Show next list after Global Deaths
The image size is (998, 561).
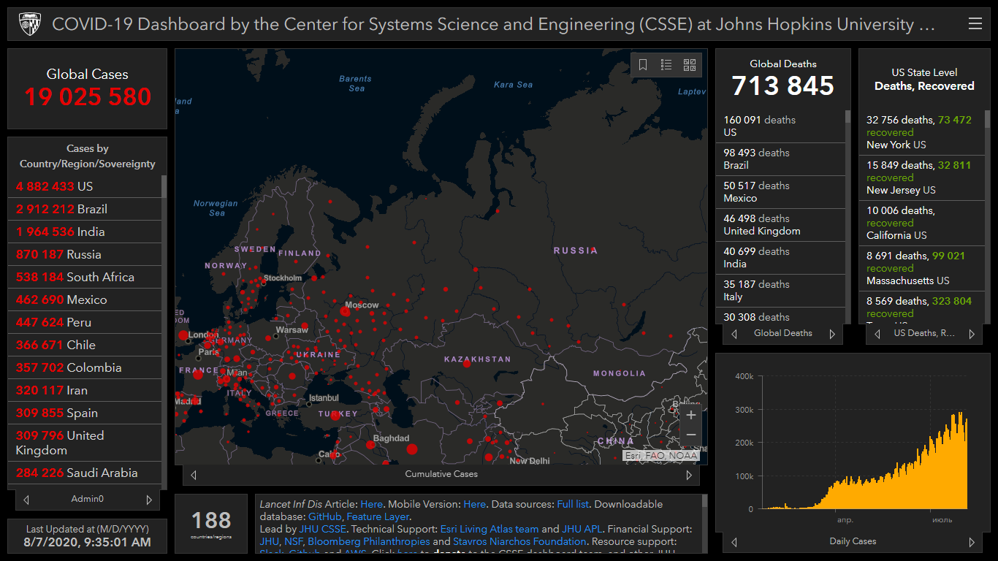(x=831, y=334)
